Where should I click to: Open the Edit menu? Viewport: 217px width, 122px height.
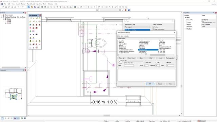click(x=9, y=4)
